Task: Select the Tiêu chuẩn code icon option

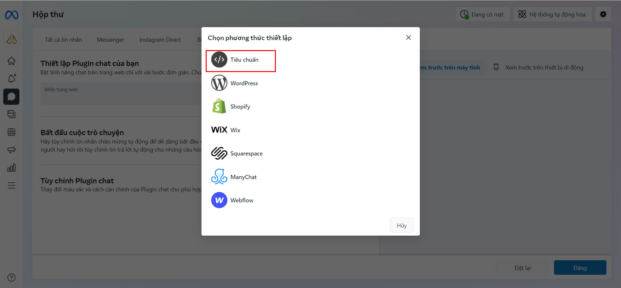Action: [219, 59]
